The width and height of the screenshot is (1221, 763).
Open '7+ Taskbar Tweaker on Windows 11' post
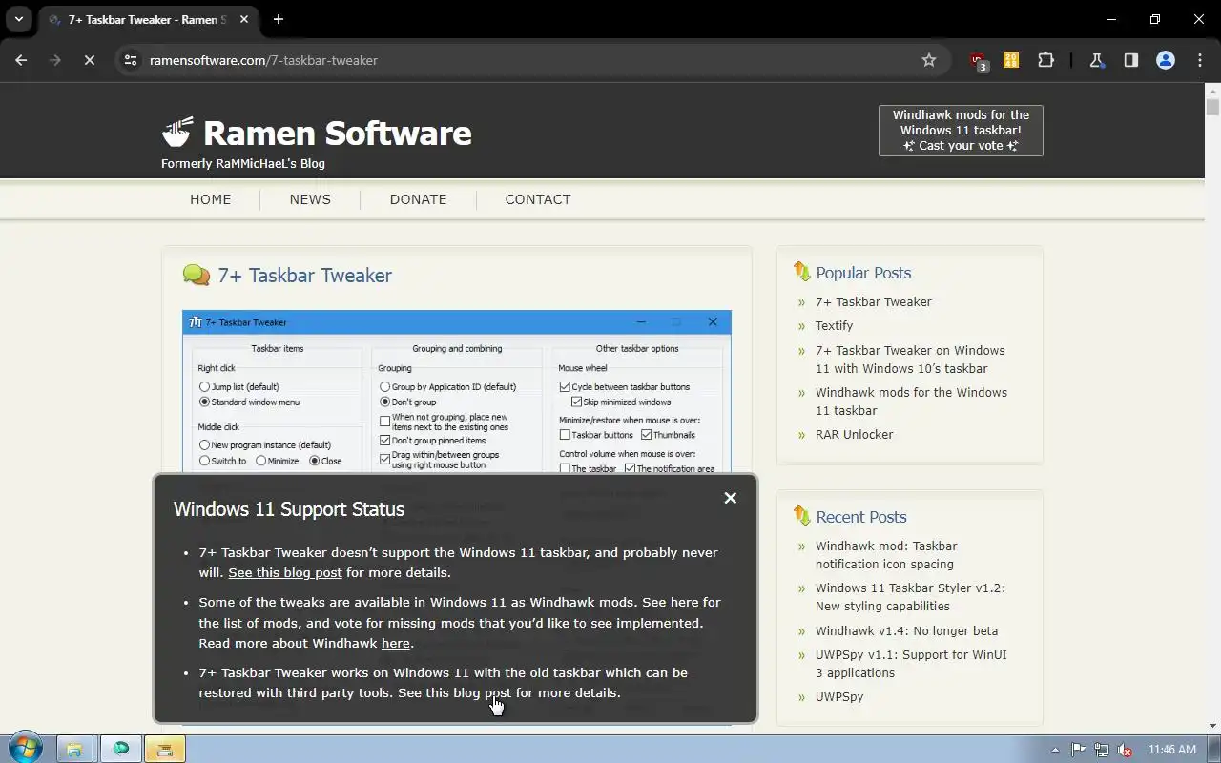(x=910, y=360)
